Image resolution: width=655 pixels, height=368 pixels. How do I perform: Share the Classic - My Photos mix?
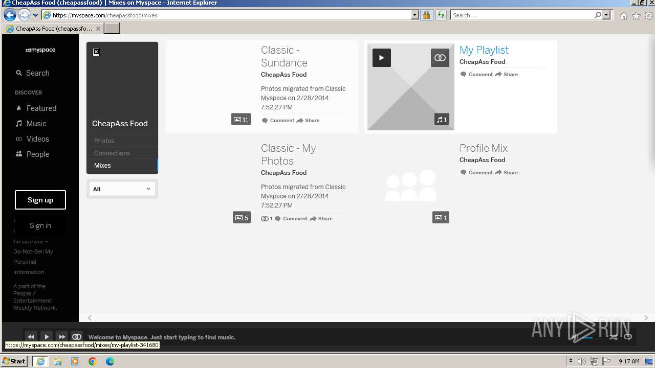pos(321,219)
